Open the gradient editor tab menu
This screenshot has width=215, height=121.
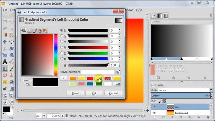coord(211,16)
